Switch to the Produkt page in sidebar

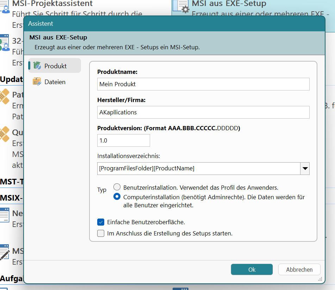55,66
